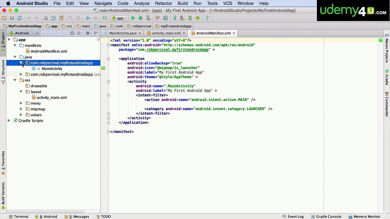The width and height of the screenshot is (390, 219).
Task: Click the Help question mark icon
Action: coord(207,18)
